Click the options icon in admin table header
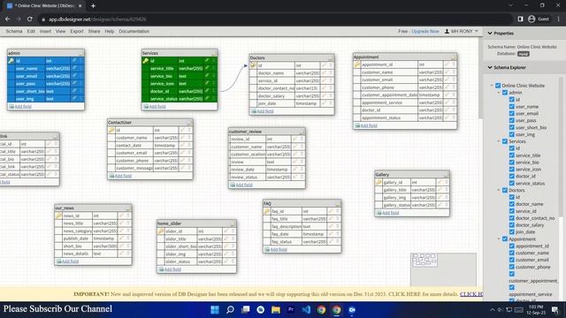 [80, 53]
